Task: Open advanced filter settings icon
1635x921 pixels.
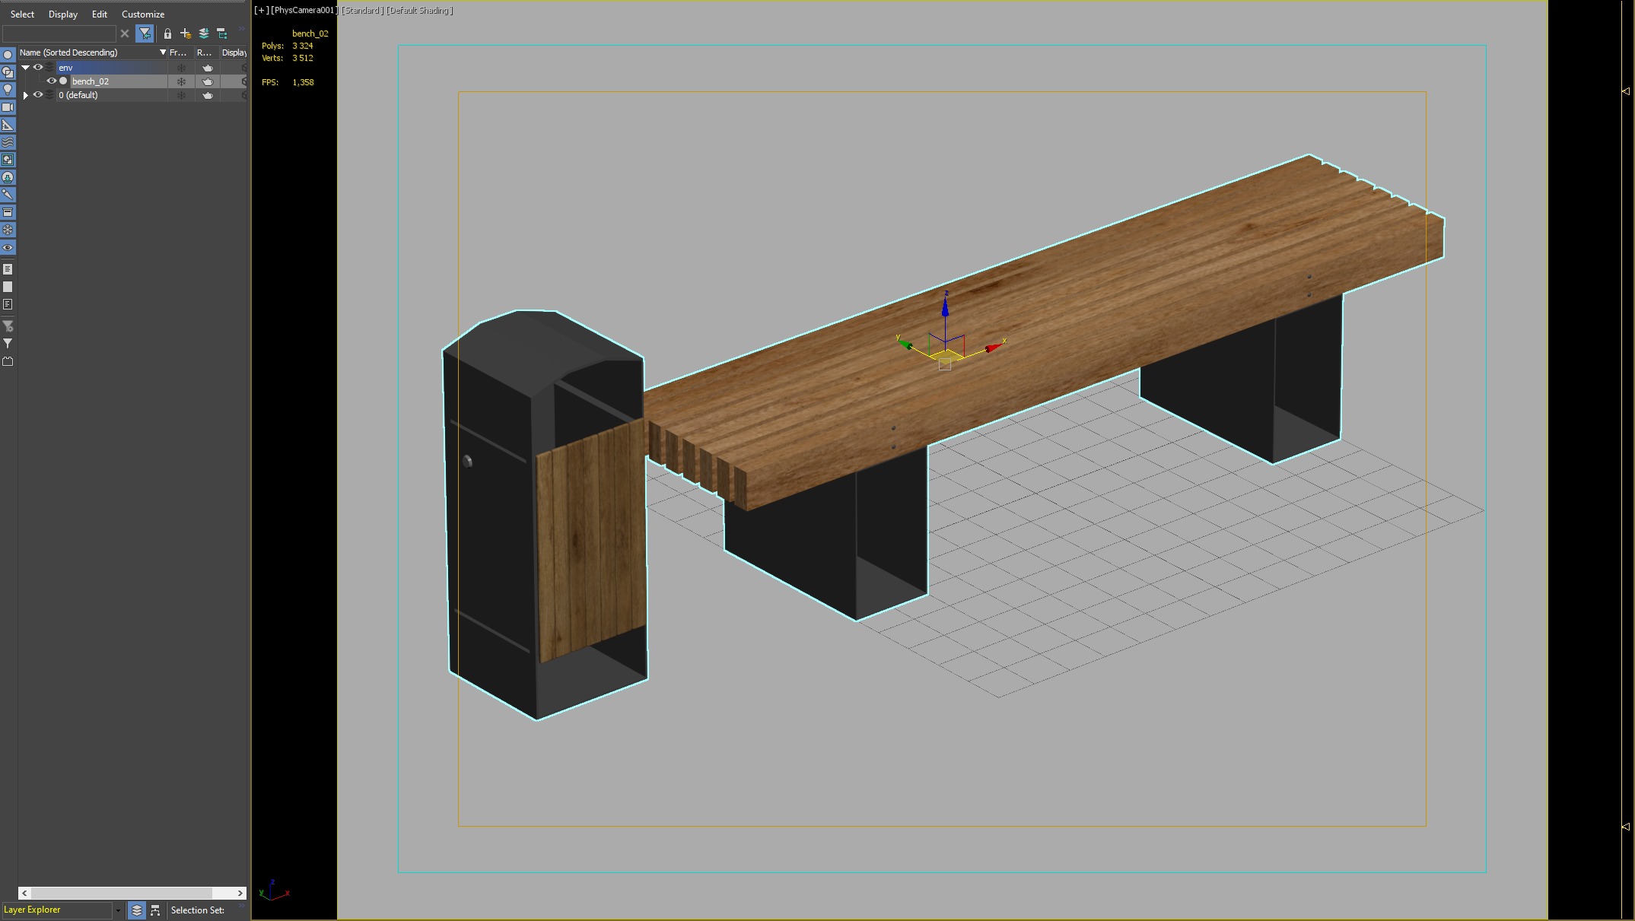Action: pos(8,326)
